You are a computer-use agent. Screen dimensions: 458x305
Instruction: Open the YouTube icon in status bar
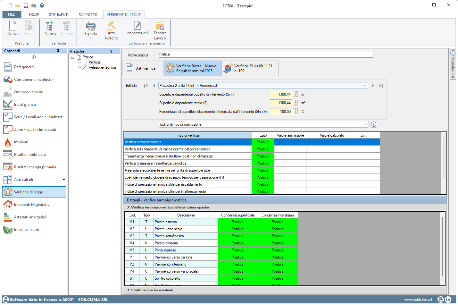pos(441,300)
